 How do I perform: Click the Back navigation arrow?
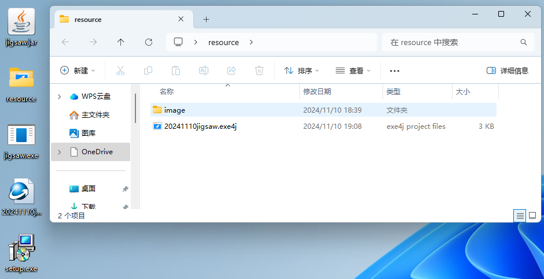[x=65, y=42]
